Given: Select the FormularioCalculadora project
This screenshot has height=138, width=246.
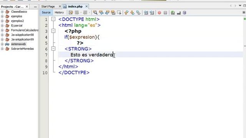Looking at the screenshot, I should point(25,30).
